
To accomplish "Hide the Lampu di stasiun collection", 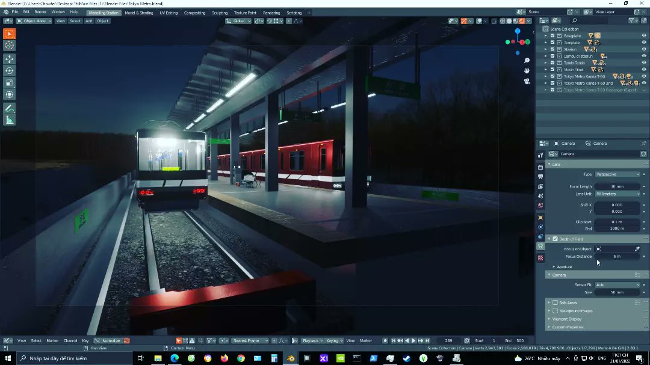I will [x=644, y=56].
